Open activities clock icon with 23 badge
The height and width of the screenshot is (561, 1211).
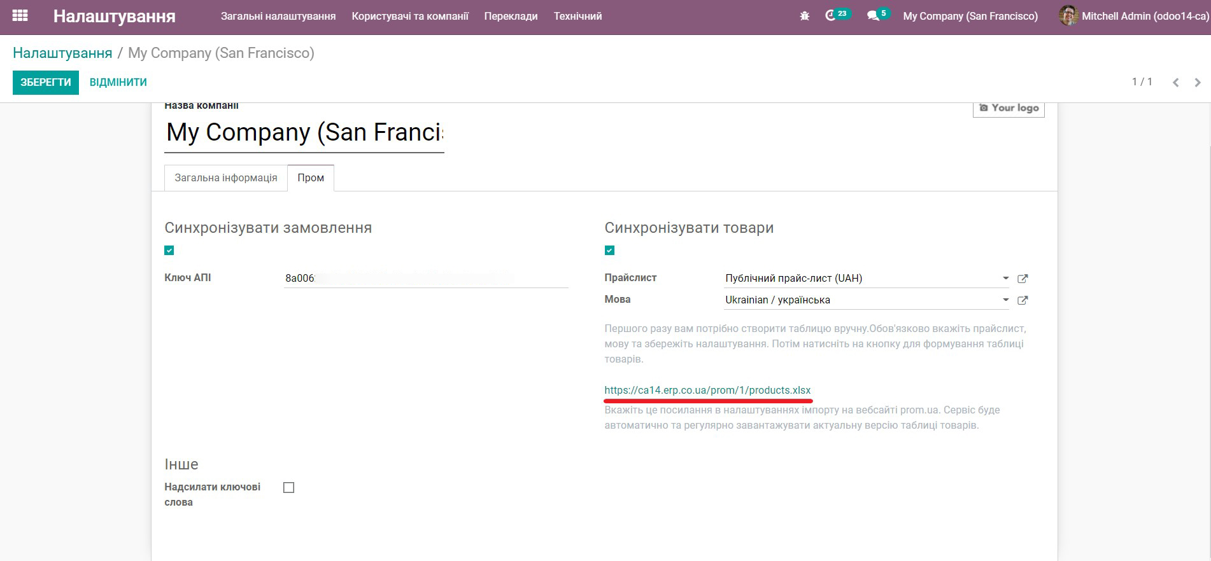coord(837,15)
